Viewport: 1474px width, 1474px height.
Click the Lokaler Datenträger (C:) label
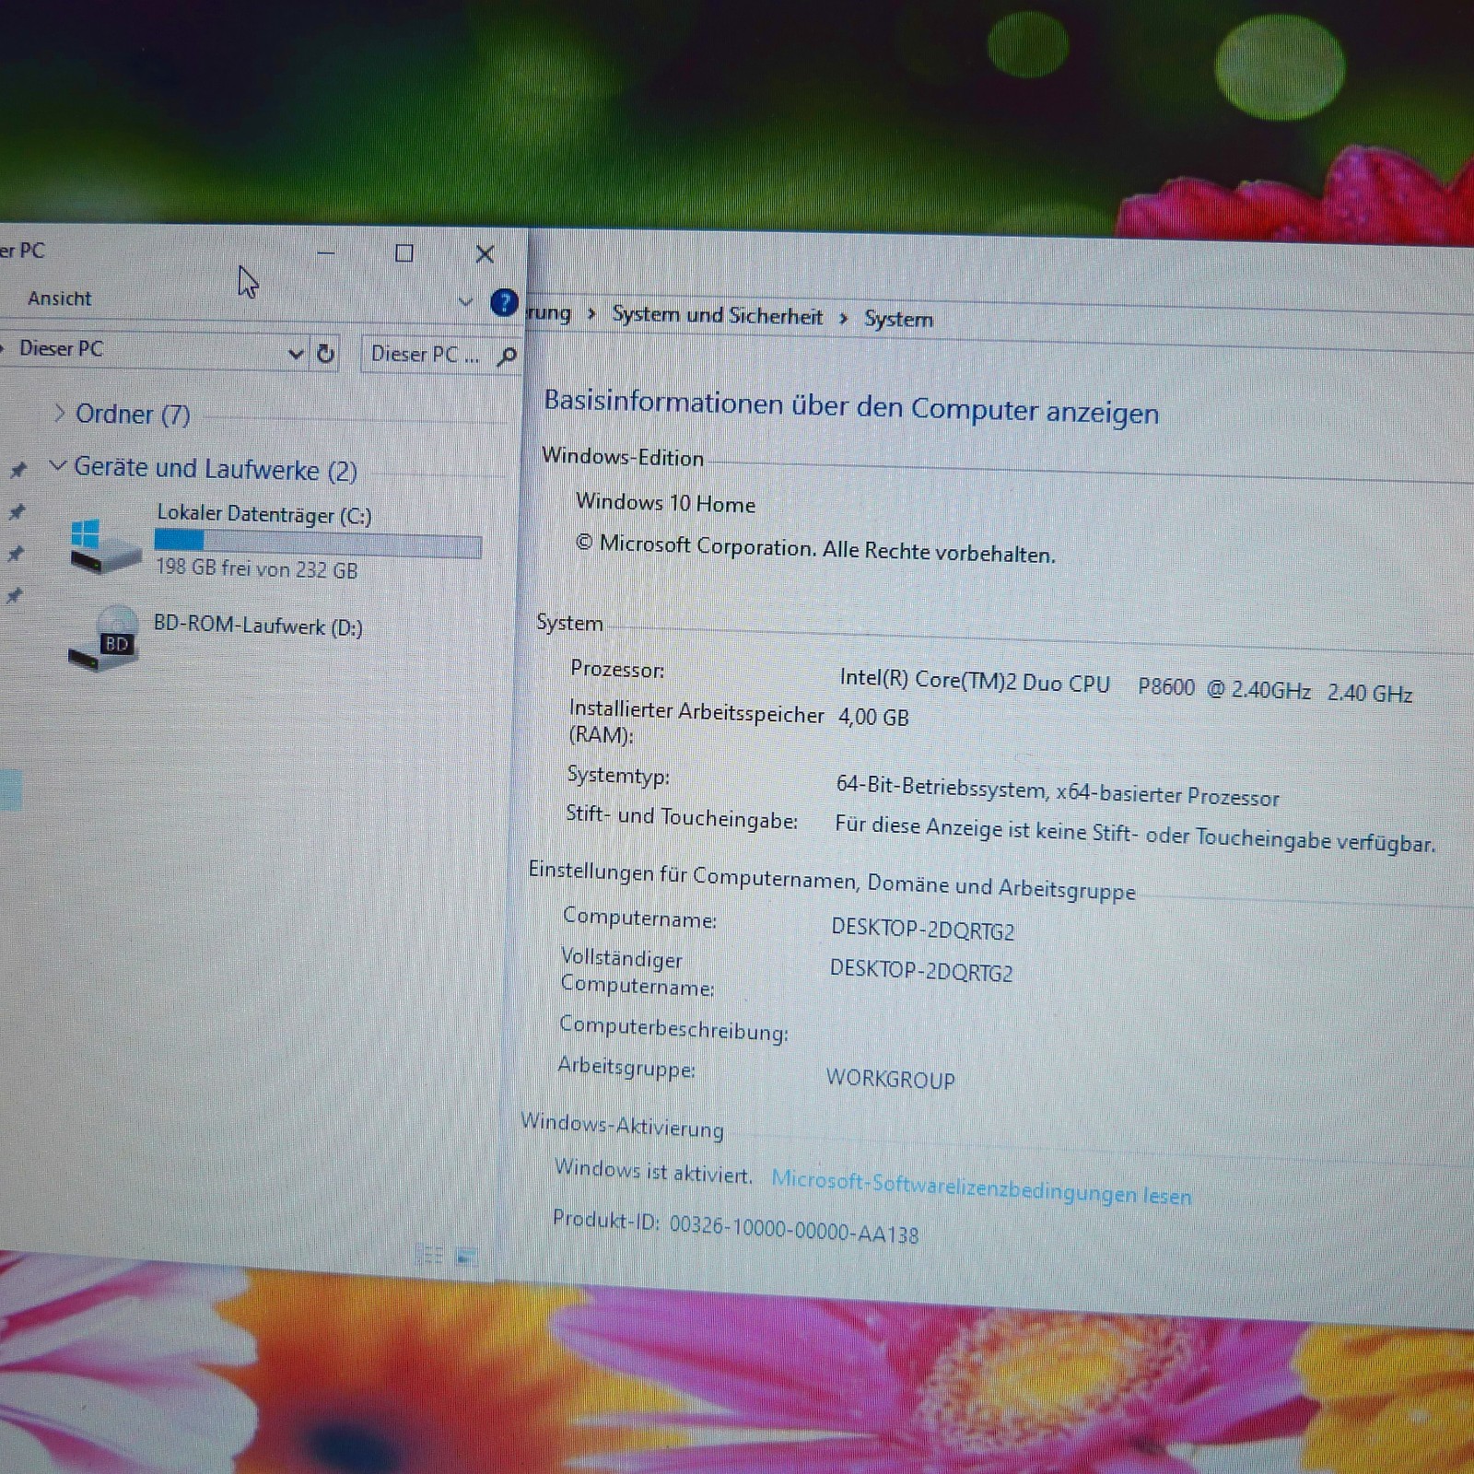[264, 514]
